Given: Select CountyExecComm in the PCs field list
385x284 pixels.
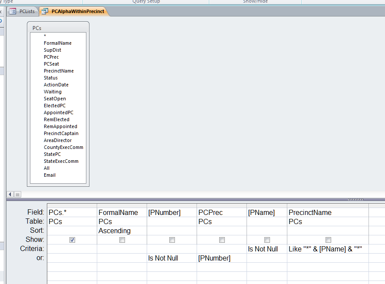Looking at the screenshot, I should tap(63, 147).
